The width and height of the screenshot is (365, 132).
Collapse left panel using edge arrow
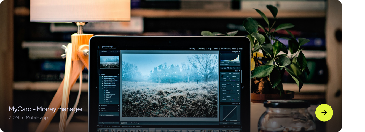click(96, 87)
